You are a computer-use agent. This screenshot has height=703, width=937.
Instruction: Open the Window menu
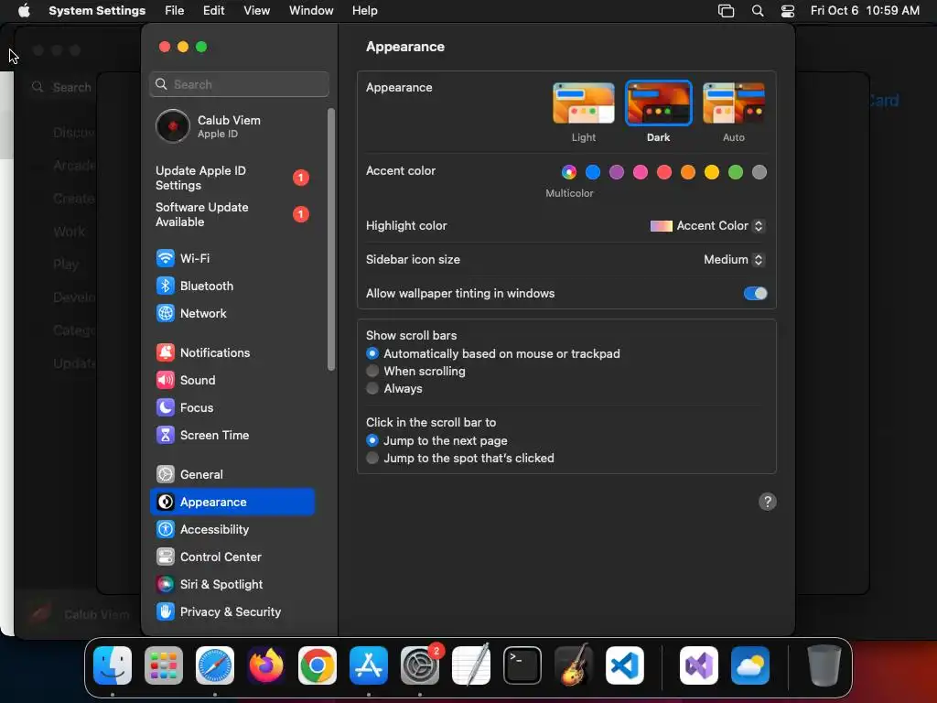click(x=311, y=11)
